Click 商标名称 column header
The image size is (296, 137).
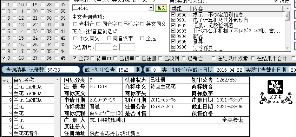coord(34,80)
